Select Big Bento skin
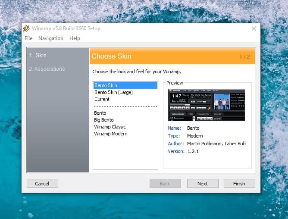The image size is (288, 219). point(104,120)
